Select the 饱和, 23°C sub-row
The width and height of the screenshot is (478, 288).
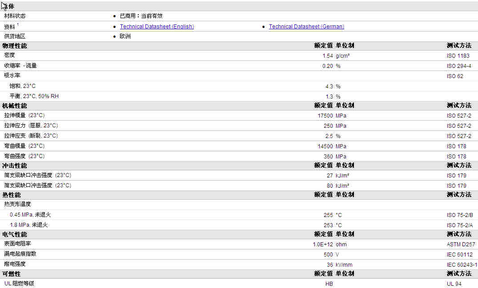point(23,86)
